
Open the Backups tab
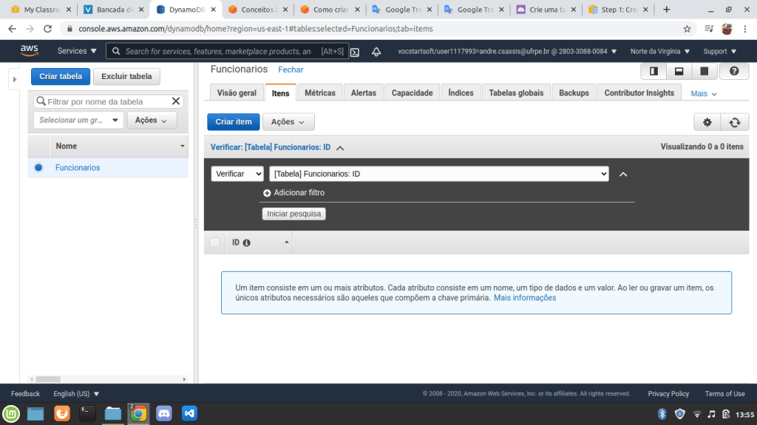click(574, 93)
